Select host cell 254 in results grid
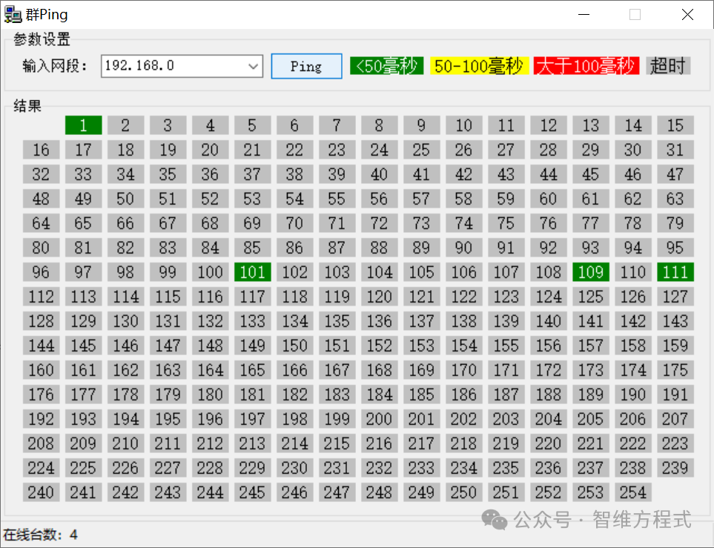 point(632,492)
